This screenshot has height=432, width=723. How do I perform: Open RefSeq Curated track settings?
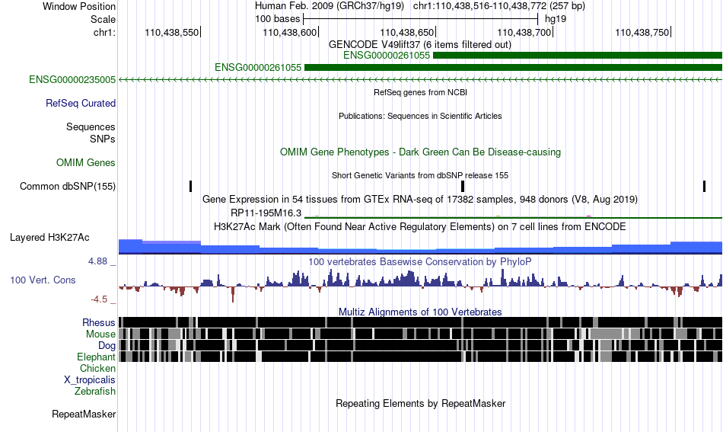[81, 103]
